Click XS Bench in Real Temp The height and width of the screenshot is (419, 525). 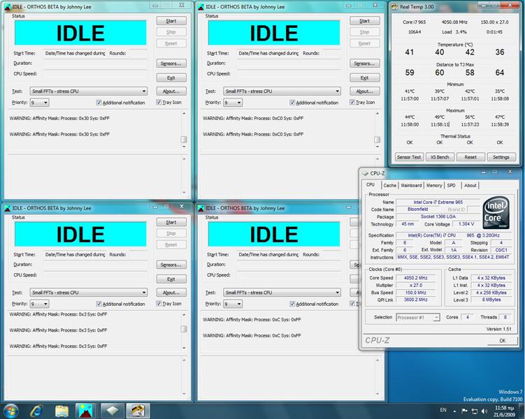440,157
